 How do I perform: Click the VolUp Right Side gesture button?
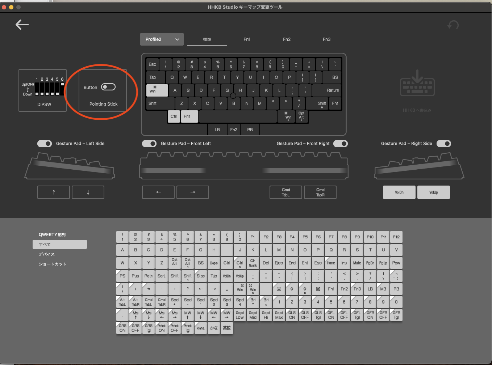point(434,192)
